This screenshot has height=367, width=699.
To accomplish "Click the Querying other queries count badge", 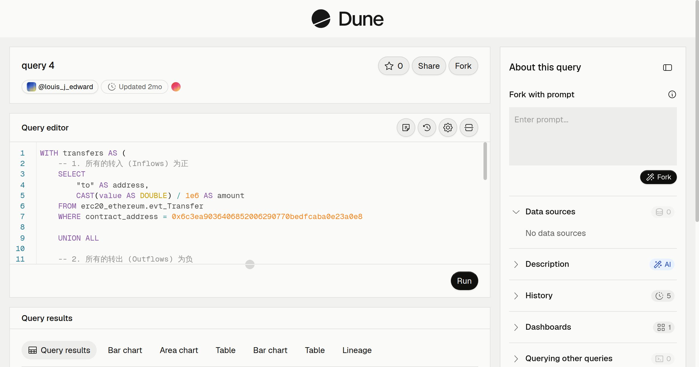I will (663, 359).
